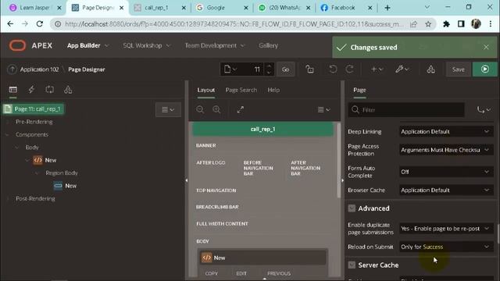Zoom in the layout view
The image size is (500, 281).
(x=216, y=109)
